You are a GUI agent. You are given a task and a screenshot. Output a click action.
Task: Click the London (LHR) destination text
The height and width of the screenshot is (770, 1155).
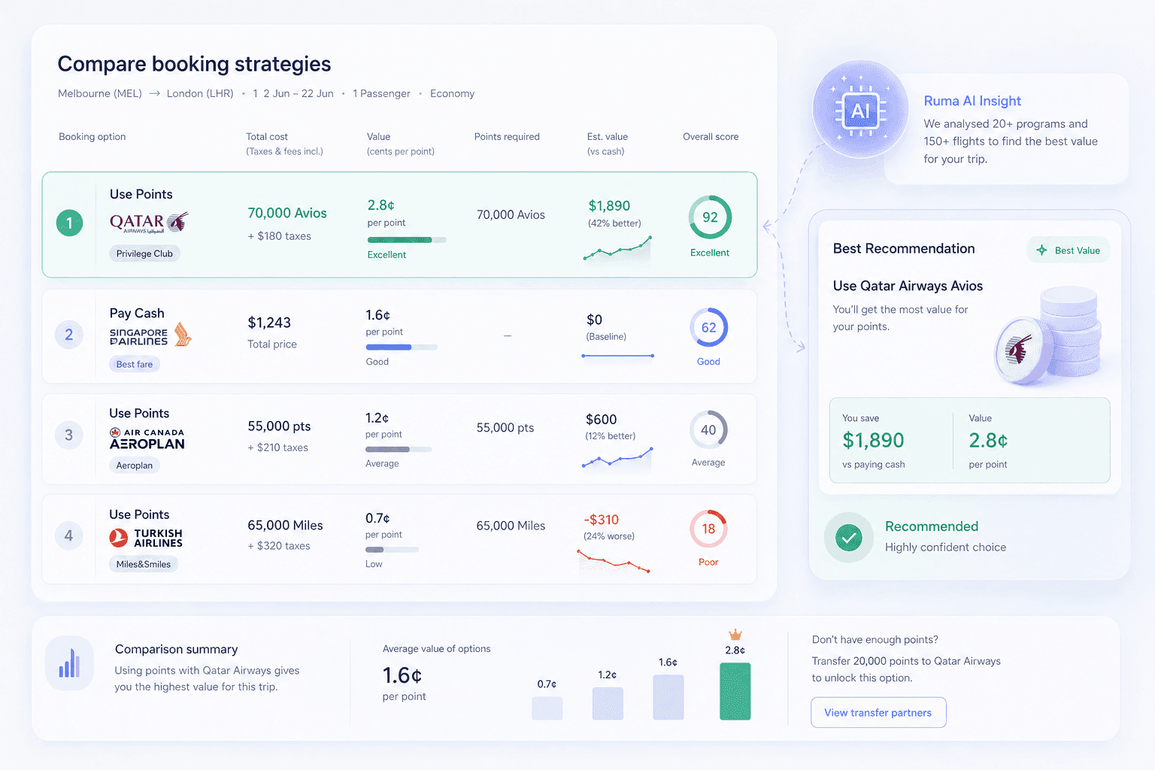[x=200, y=93]
